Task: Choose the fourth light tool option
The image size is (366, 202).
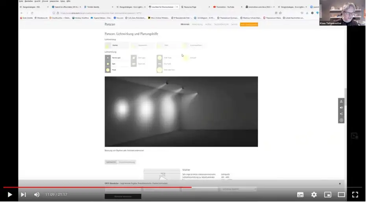Action: 194,45
